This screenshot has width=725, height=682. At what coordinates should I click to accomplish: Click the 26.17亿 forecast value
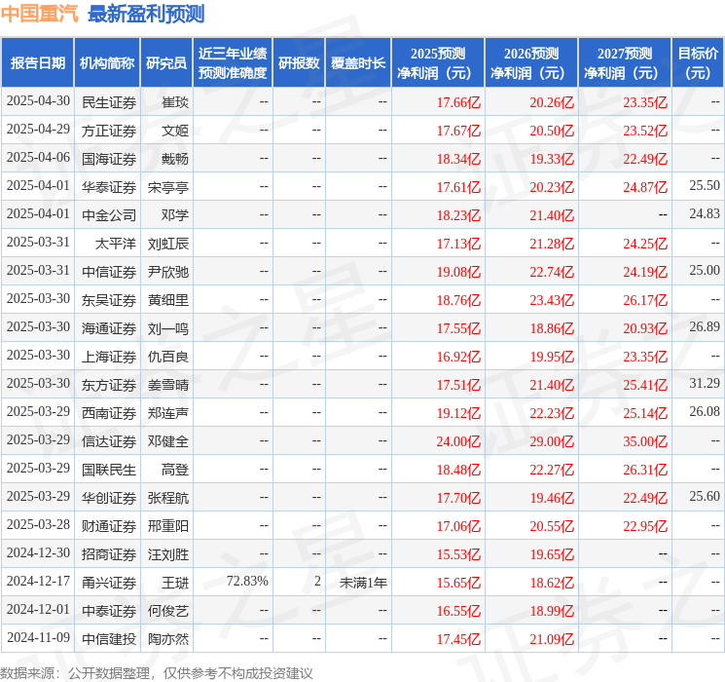pos(645,300)
